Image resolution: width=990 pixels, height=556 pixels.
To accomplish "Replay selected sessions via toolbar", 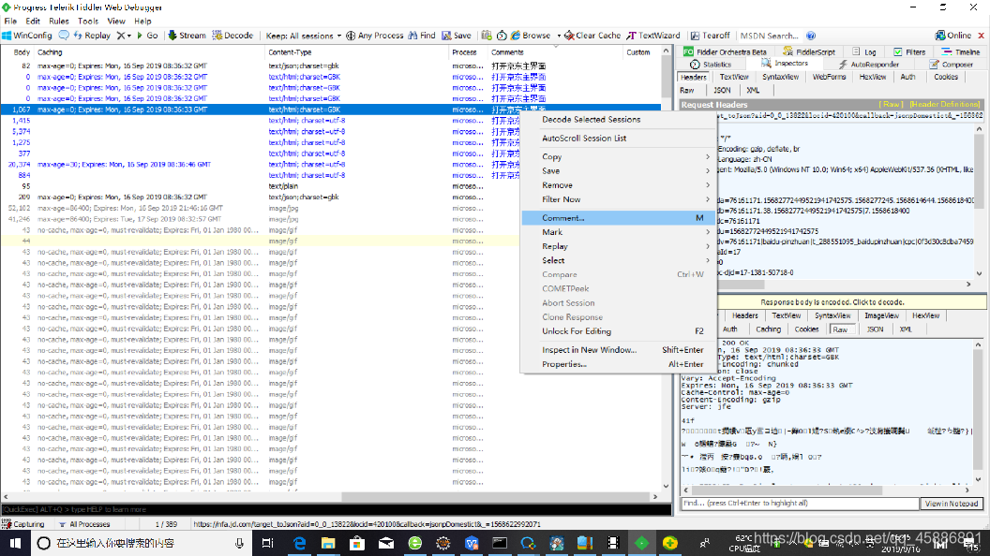I will [x=92, y=36].
